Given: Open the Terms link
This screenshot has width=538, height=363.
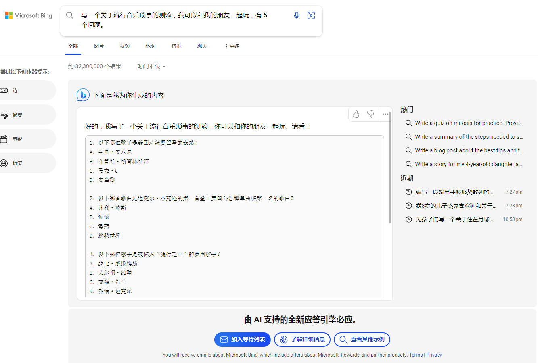Looking at the screenshot, I should [416, 355].
